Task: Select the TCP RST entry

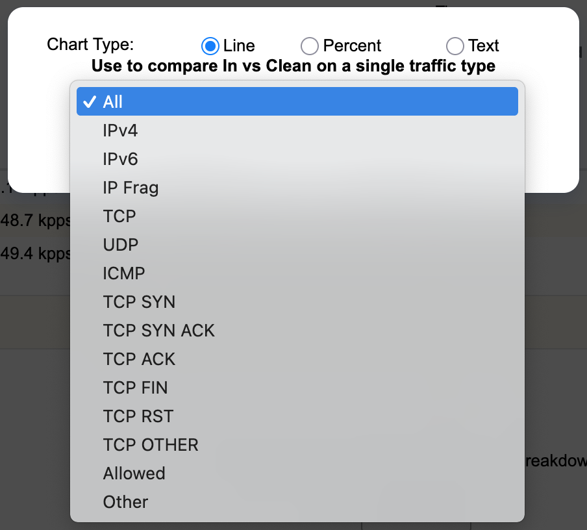Action: [297, 416]
